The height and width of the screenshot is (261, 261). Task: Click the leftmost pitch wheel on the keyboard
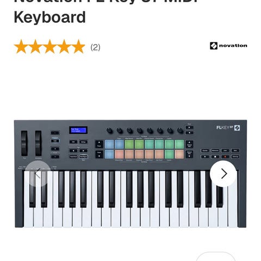point(24,143)
